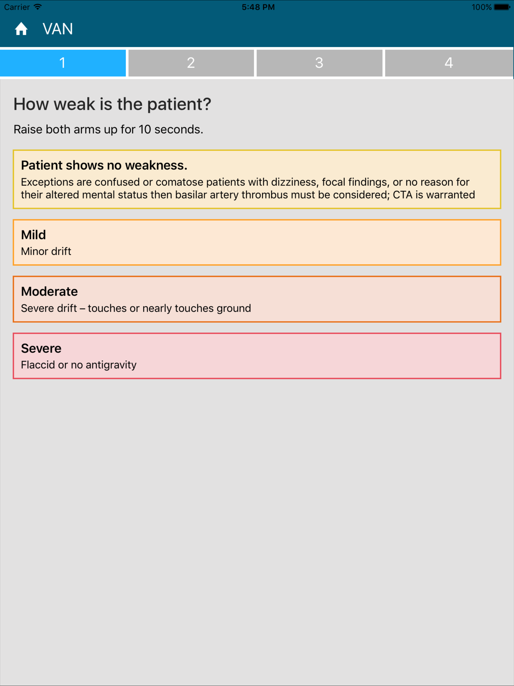The image size is (514, 686).
Task: Tap the Carrier label in status bar
Action: (17, 7)
